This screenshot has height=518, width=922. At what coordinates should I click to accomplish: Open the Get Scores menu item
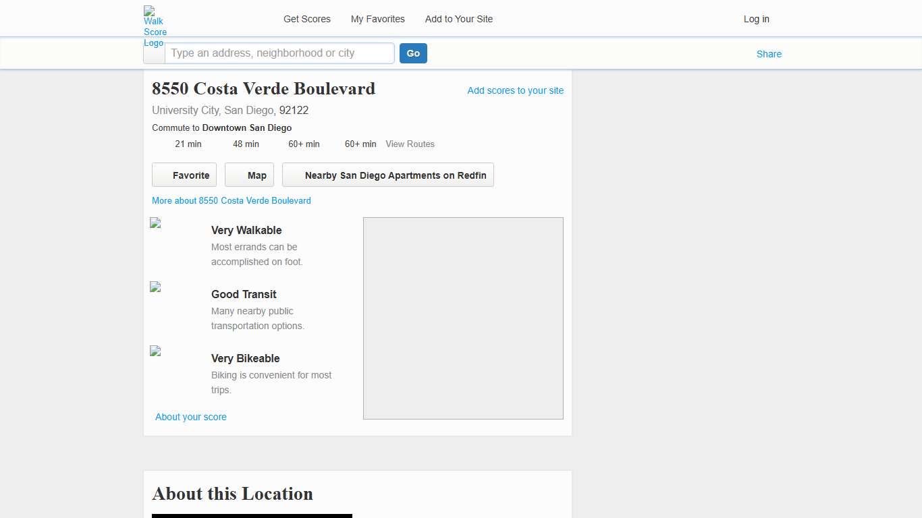point(306,19)
